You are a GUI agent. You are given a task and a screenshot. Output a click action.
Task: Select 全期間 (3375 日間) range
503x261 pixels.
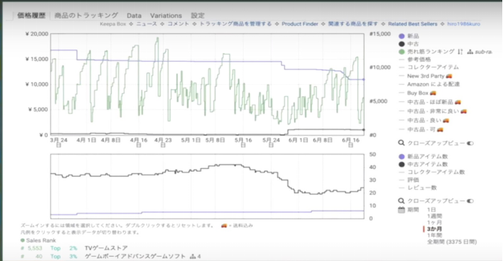452,242
